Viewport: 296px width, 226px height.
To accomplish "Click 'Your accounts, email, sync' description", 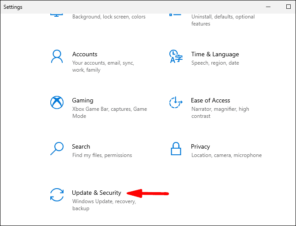I will 103,66.
